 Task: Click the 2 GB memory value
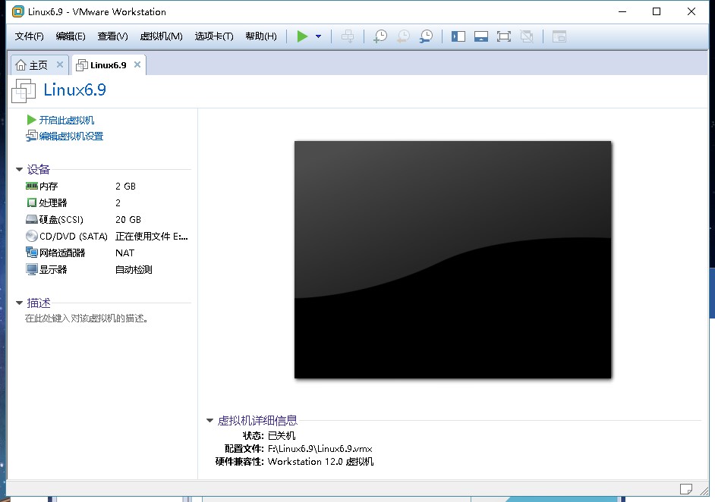point(125,187)
